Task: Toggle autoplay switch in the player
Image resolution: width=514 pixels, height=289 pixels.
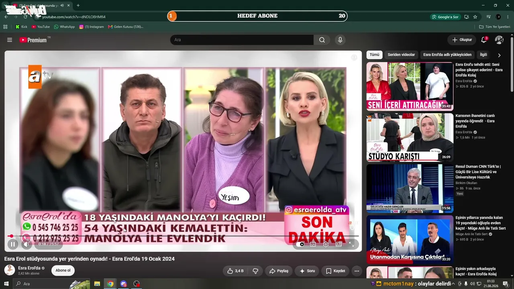Action: click(x=301, y=244)
